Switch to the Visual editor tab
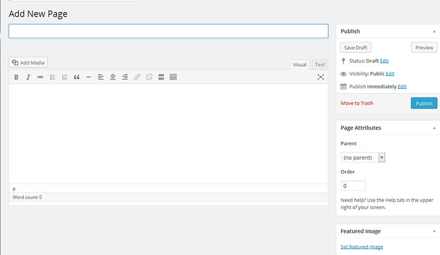 click(300, 65)
